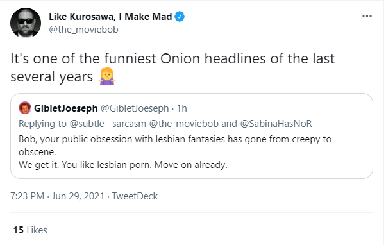
Task: Click the bold GibletJoeseph display name
Action: [x=66, y=108]
